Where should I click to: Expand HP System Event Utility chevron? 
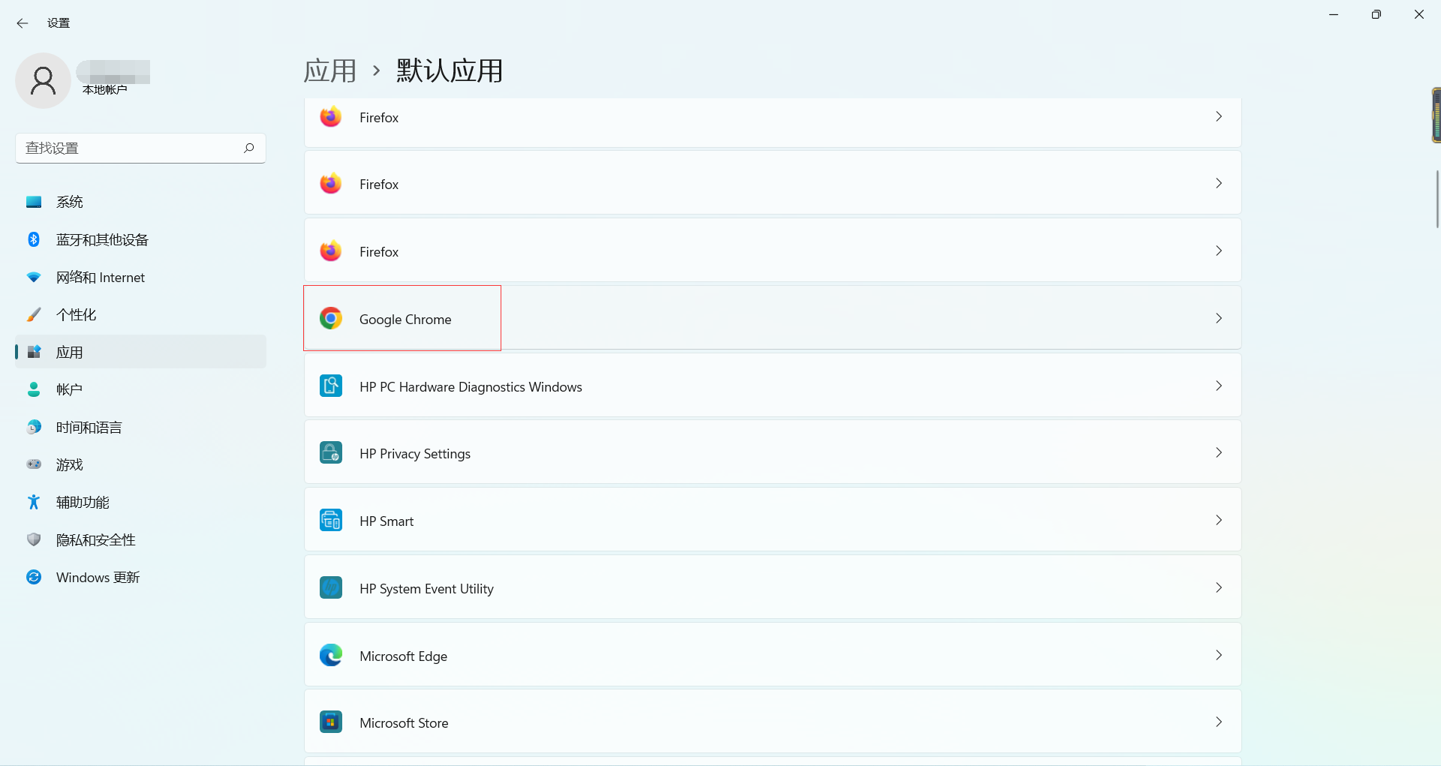coord(1219,587)
